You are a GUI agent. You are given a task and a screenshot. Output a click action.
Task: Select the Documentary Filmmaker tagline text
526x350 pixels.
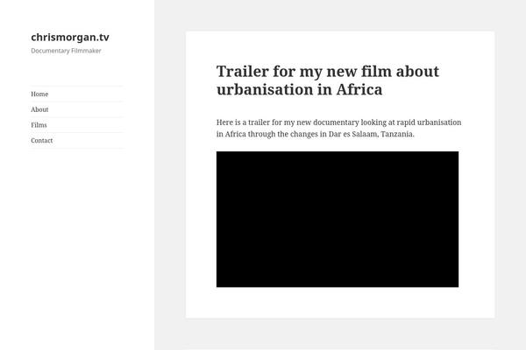click(66, 51)
